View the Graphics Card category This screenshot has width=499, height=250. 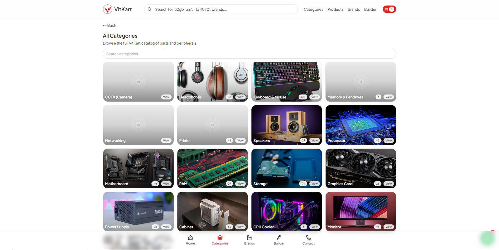(389, 184)
